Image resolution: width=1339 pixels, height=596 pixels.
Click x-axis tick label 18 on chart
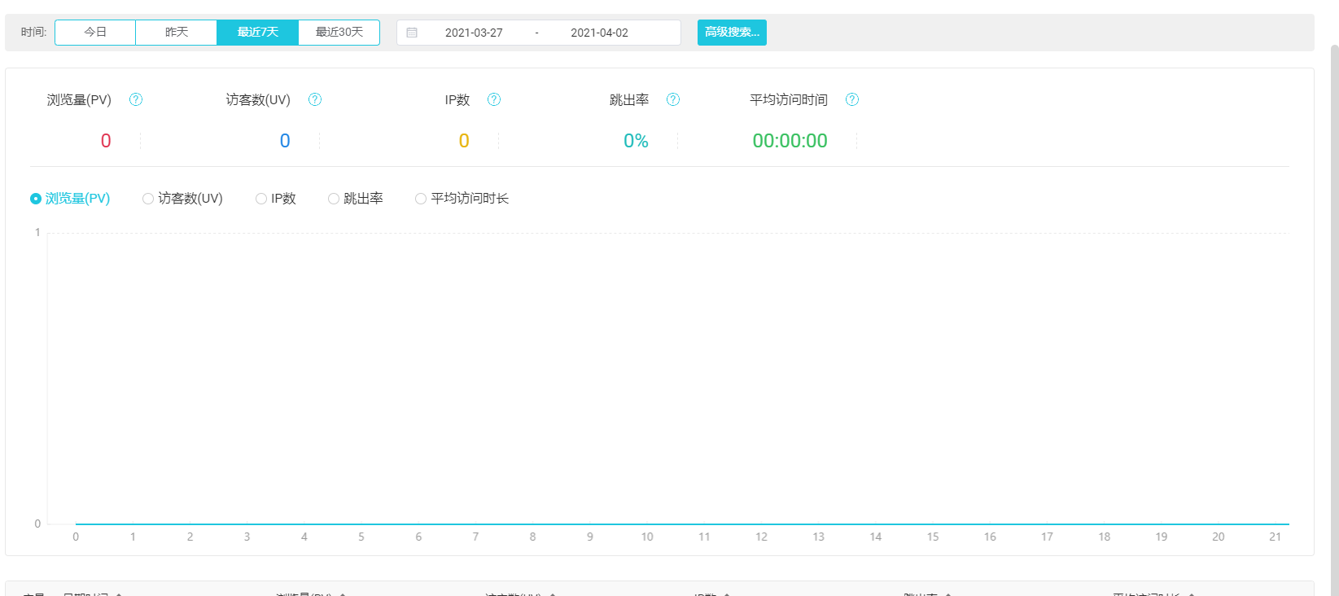(x=1105, y=537)
